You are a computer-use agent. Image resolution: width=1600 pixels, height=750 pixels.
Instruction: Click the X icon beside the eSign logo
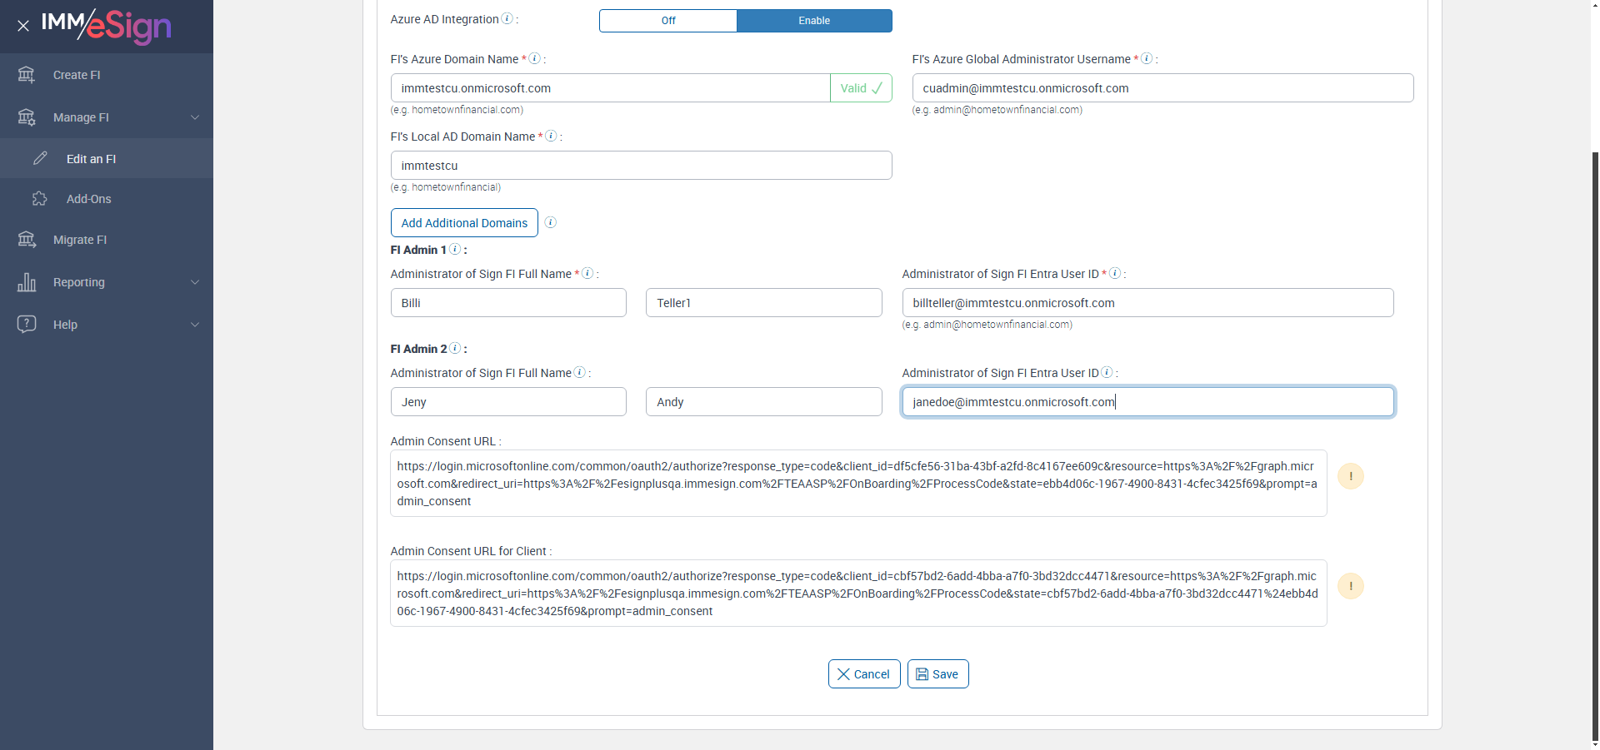pyautogui.click(x=23, y=26)
